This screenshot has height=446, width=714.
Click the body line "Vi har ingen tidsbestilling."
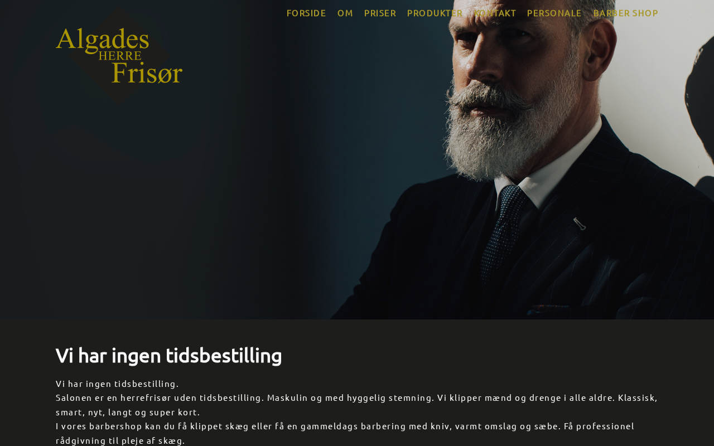click(x=117, y=384)
